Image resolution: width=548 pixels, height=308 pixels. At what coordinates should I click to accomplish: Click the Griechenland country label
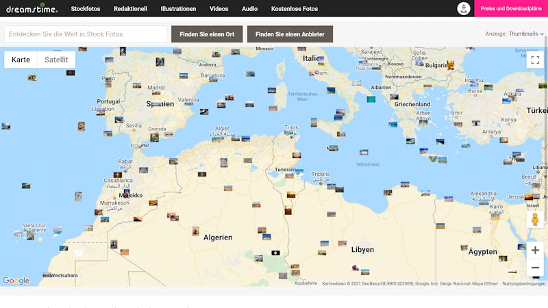412,104
